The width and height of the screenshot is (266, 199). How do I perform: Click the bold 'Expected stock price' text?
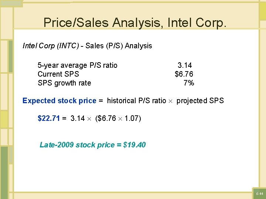tap(59, 101)
